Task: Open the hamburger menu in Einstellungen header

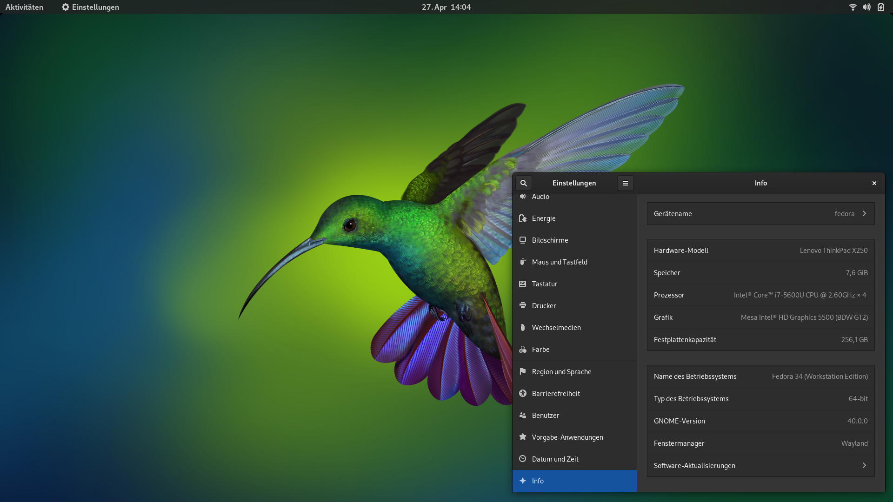Action: (x=625, y=183)
